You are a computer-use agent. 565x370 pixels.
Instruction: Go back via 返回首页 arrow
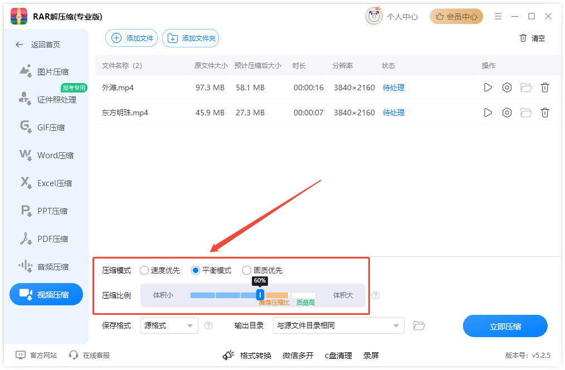pyautogui.click(x=20, y=45)
